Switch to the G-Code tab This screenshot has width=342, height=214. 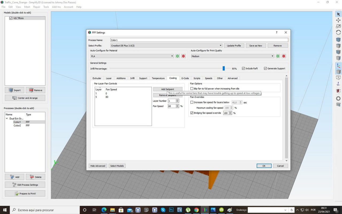point(185,78)
